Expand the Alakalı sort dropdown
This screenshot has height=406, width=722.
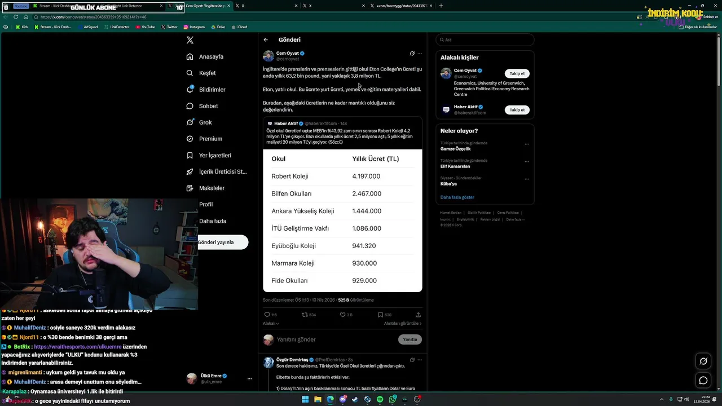tap(271, 324)
